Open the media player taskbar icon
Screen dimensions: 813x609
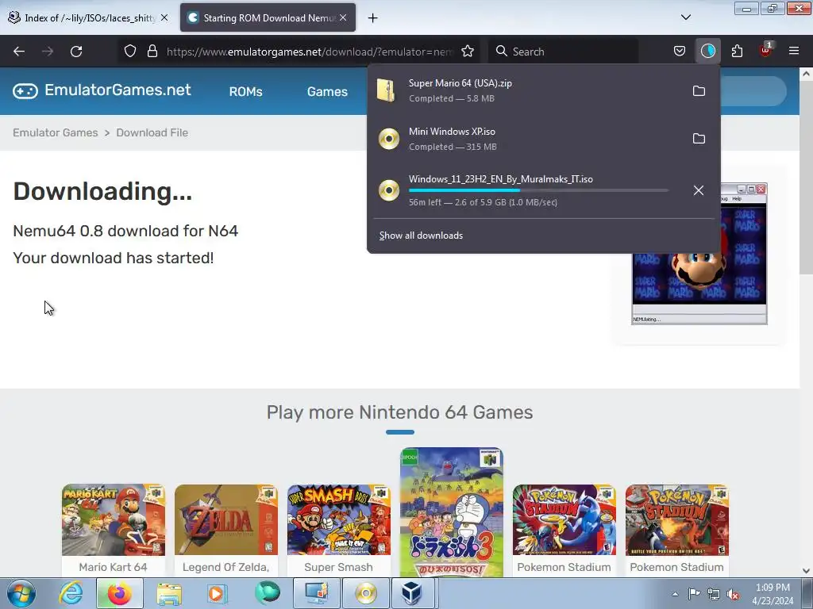pyautogui.click(x=218, y=593)
